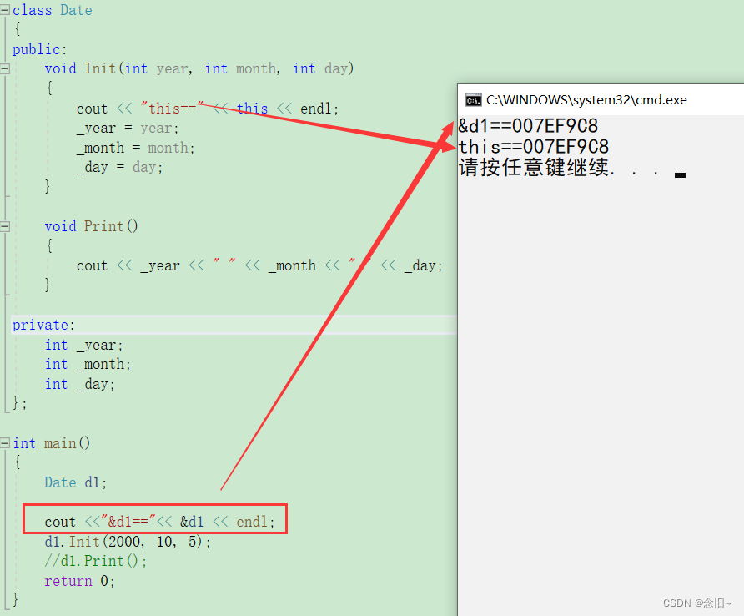Click the &d1==007EF9C8 console output line

click(x=528, y=126)
